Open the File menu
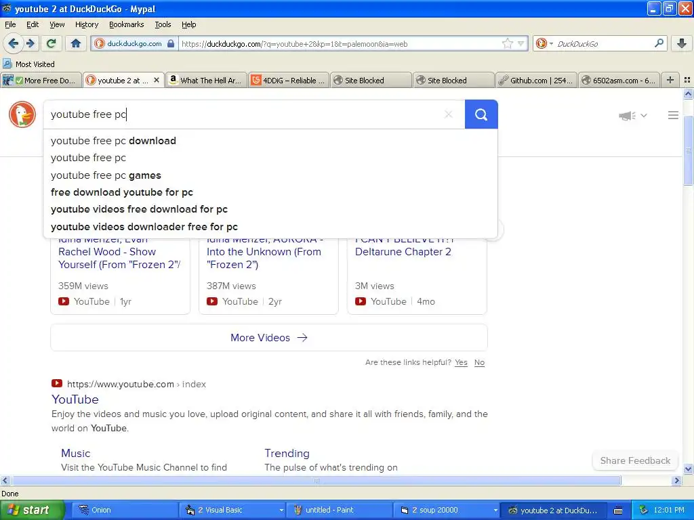The image size is (694, 520). click(x=10, y=24)
